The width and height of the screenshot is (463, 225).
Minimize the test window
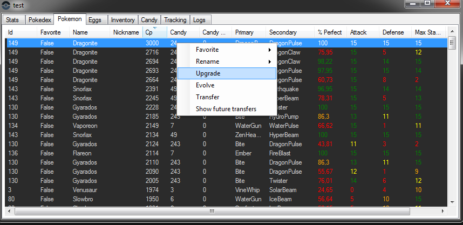[413, 3]
